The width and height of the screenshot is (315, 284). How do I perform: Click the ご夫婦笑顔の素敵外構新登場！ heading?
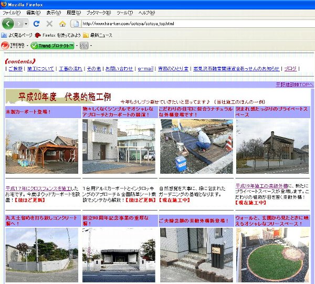point(194,220)
